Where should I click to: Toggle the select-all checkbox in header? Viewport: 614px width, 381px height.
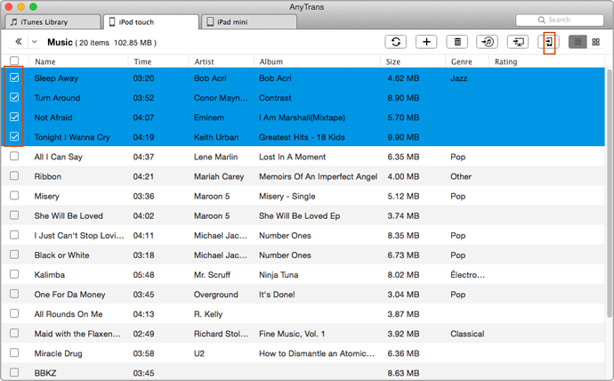click(14, 61)
